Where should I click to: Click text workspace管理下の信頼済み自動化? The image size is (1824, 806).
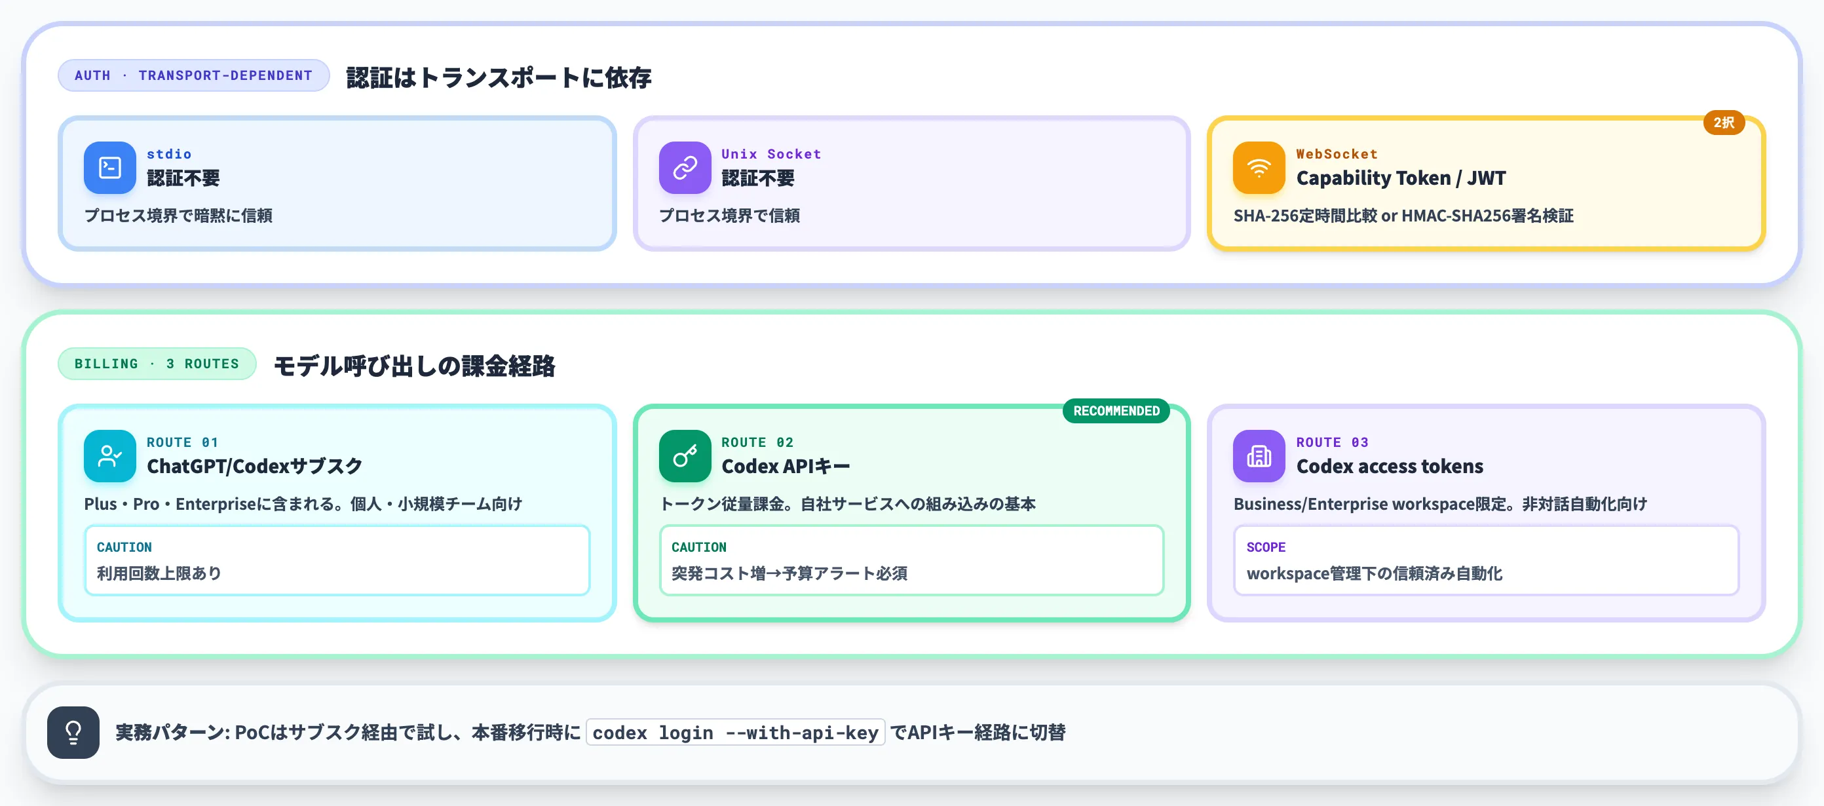(1374, 573)
